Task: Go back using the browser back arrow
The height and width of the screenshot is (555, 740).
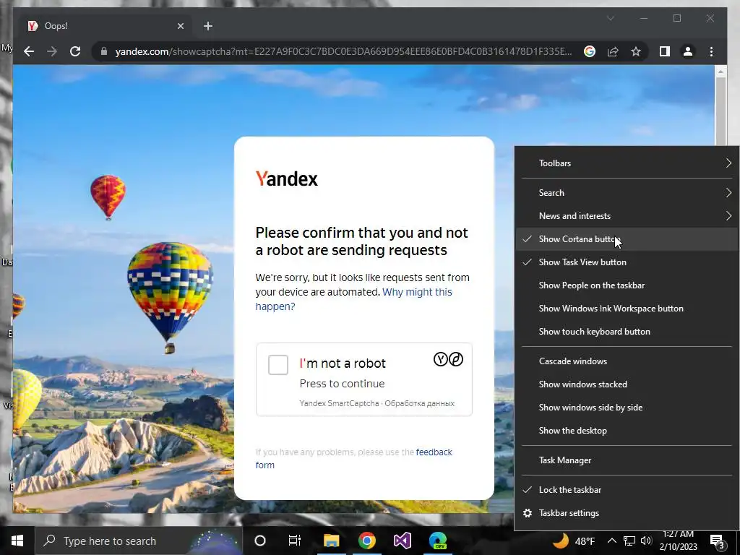Action: tap(29, 51)
